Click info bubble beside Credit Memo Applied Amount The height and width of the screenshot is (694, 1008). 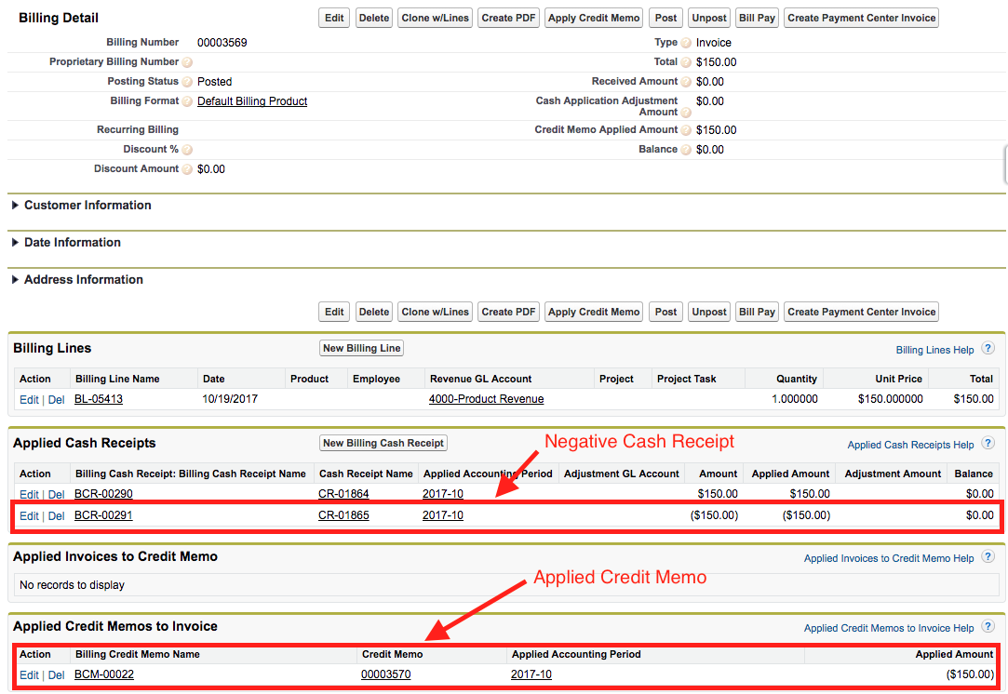pos(686,130)
